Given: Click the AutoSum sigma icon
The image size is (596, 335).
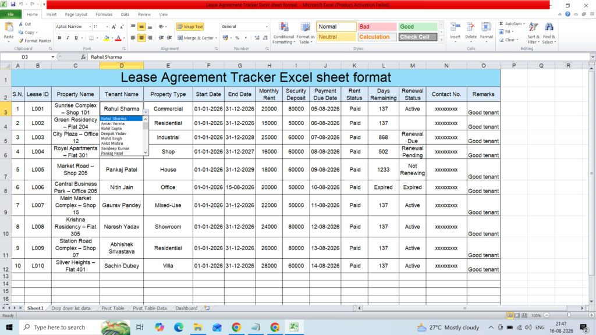Looking at the screenshot, I should pyautogui.click(x=501, y=23).
